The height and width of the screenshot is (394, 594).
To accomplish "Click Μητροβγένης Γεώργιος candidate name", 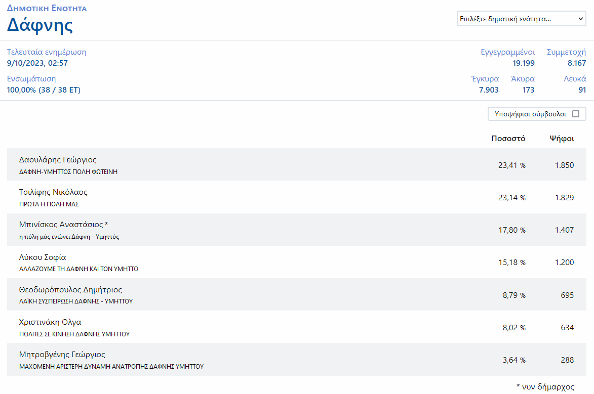I will 62,355.
